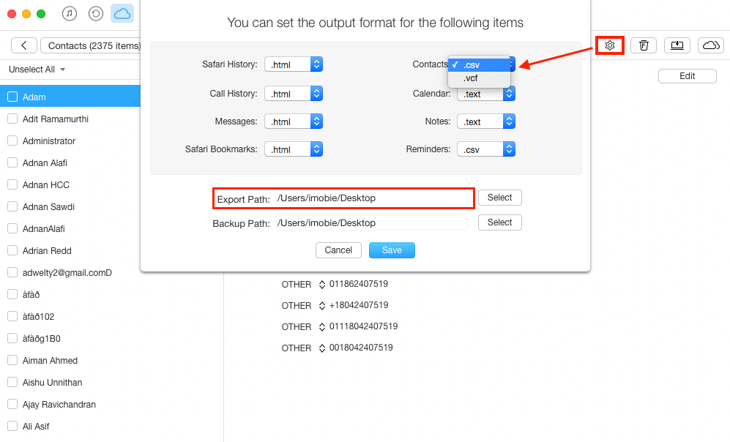Open Safari Bookmarks format dropdown
Screen dimensions: 730x442
pyautogui.click(x=294, y=149)
